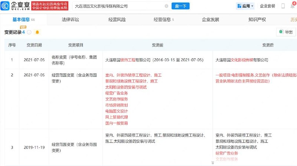Image resolution: width=297 pixels, height=166 pixels.
Task: Click the 变更日期 column header
Action: click(34, 45)
